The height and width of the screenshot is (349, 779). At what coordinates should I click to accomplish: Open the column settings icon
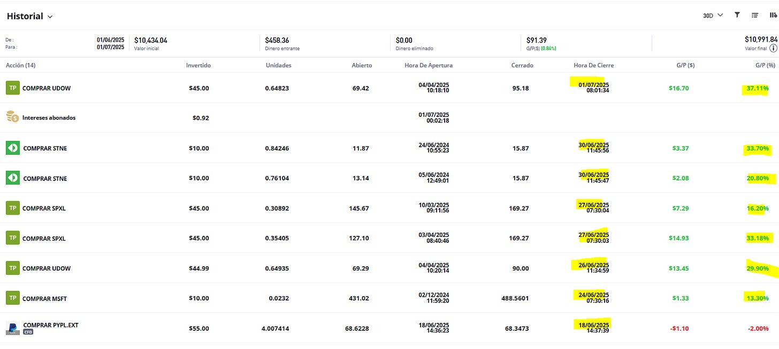[773, 15]
